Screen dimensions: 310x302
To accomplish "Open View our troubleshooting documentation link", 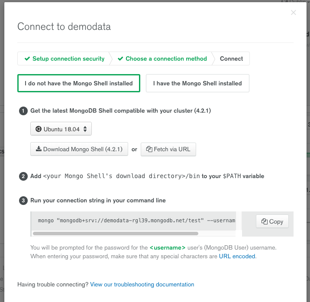I will (142, 285).
